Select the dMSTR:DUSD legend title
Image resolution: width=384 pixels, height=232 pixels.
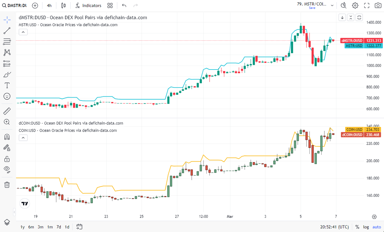[x=83, y=18]
